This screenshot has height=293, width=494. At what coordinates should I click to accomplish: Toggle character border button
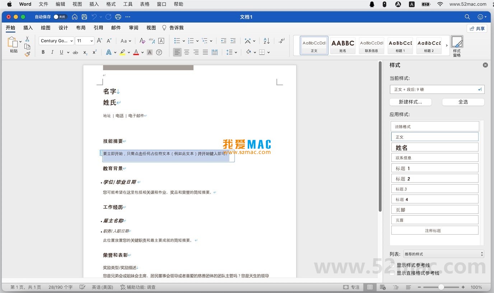(161, 41)
